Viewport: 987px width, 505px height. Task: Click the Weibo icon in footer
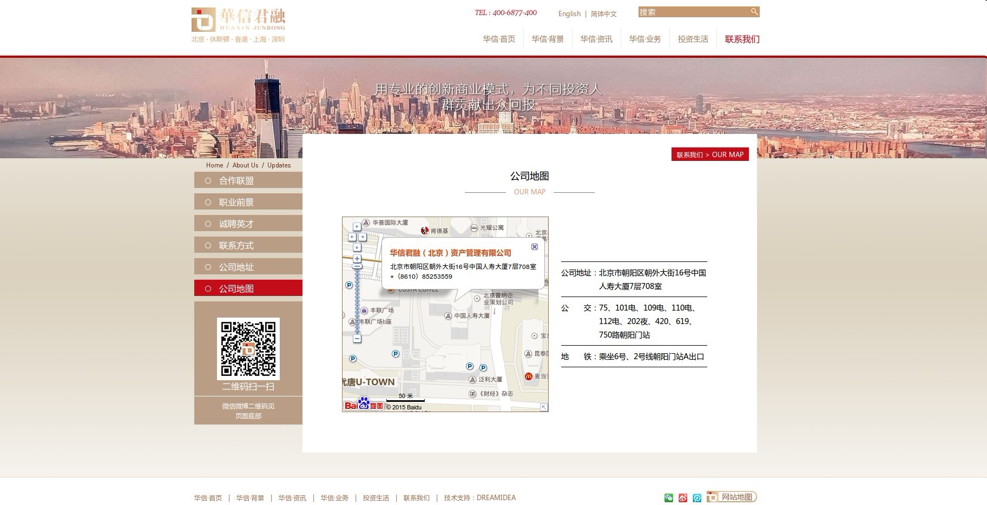[x=683, y=498]
